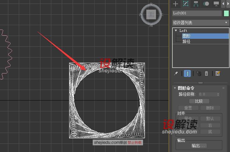Screen dimensions: 230x152
Task: Select 图形 sub-object level in stack
Action: 186,36
